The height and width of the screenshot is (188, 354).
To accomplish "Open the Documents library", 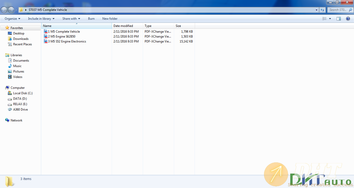I will (21, 61).
